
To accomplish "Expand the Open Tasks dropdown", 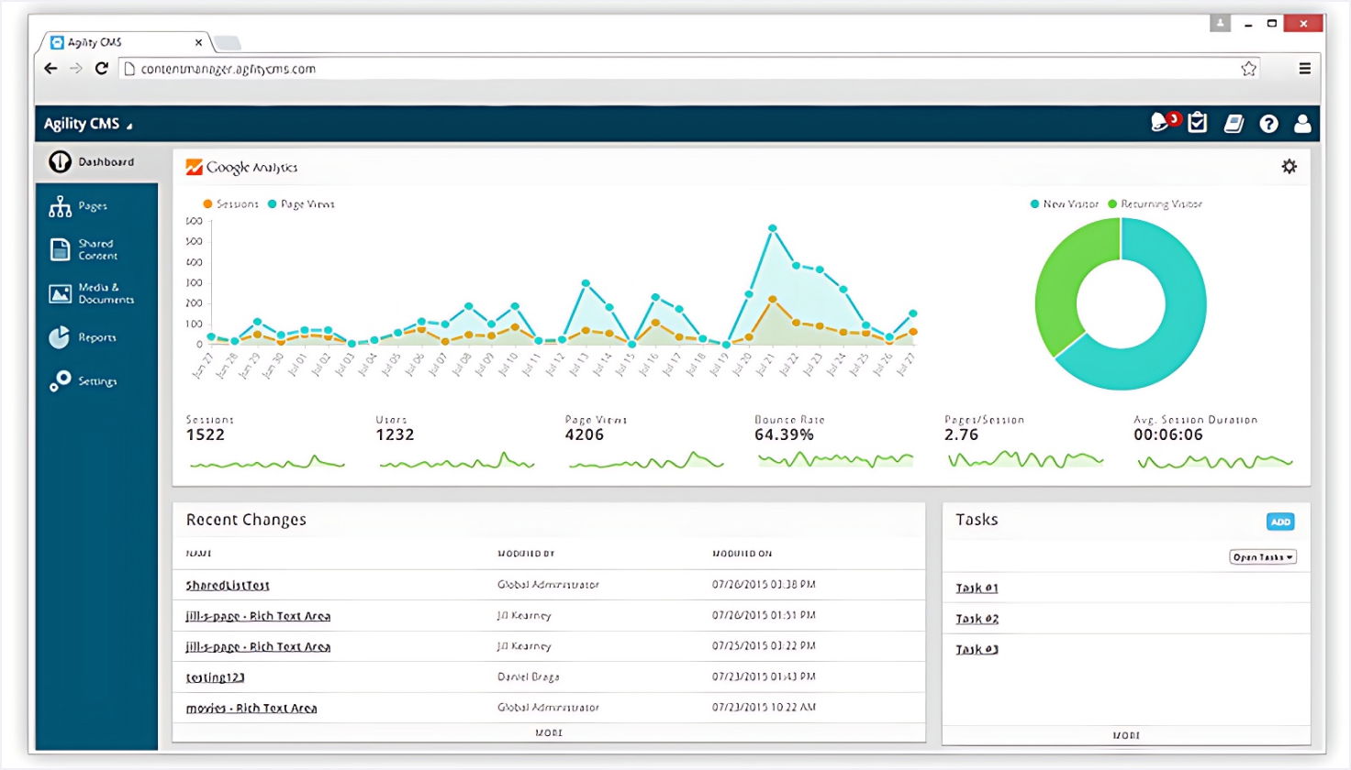I will [1263, 557].
